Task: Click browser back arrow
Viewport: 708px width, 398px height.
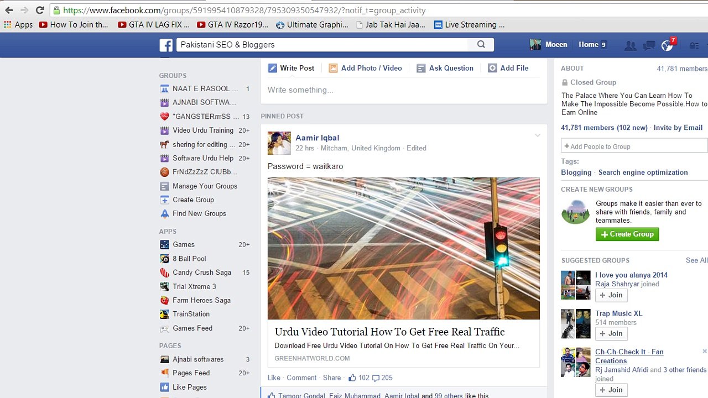Action: click(x=9, y=10)
